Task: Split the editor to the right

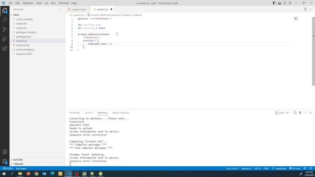Action: point(305,9)
